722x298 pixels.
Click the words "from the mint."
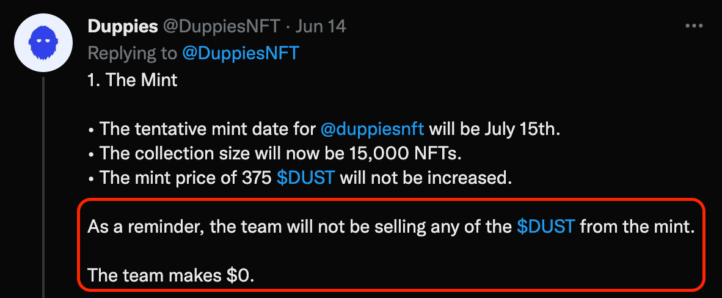tap(637, 227)
